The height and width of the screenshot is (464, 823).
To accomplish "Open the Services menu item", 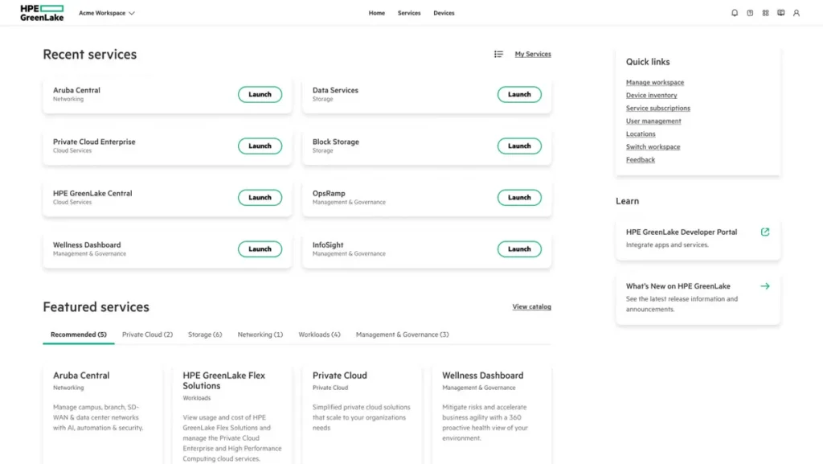I will [x=409, y=13].
